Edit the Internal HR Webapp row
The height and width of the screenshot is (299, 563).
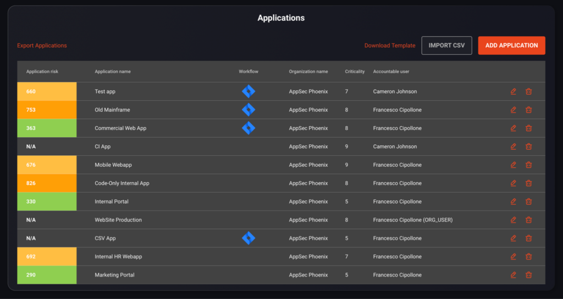514,256
